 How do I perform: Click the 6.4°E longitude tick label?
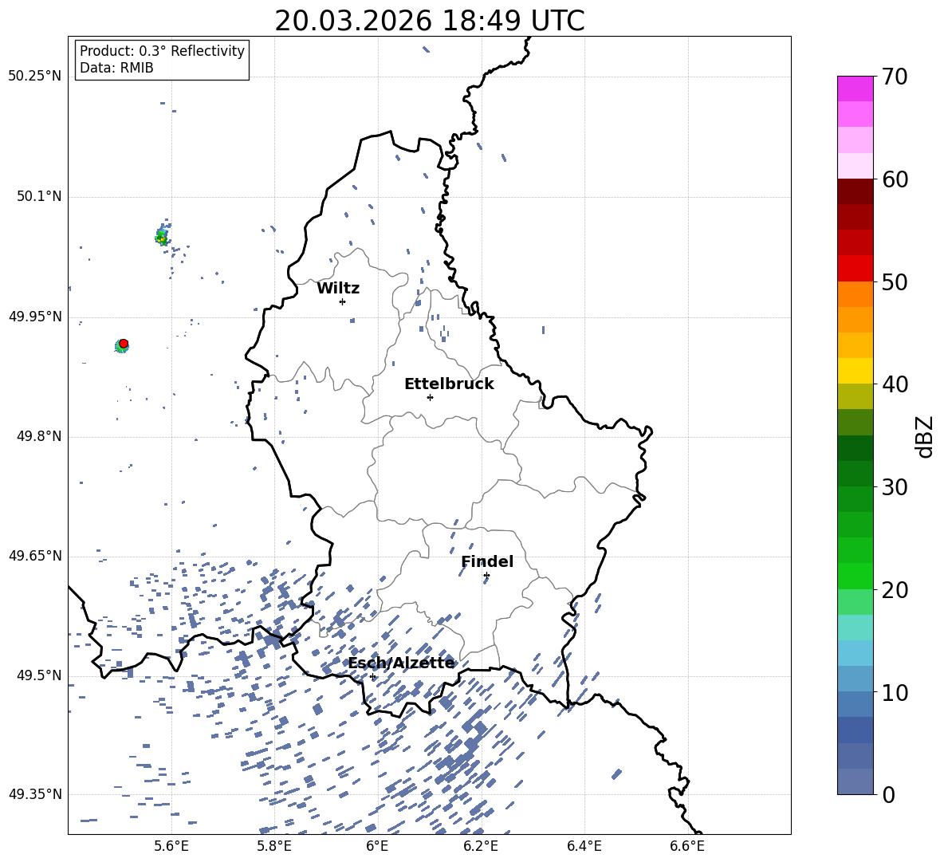click(x=584, y=846)
